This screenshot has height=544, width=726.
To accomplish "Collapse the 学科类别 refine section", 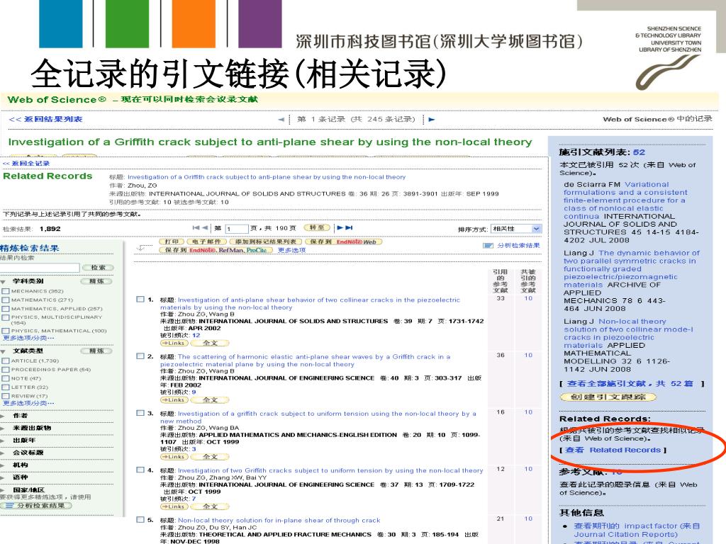I will point(4,282).
